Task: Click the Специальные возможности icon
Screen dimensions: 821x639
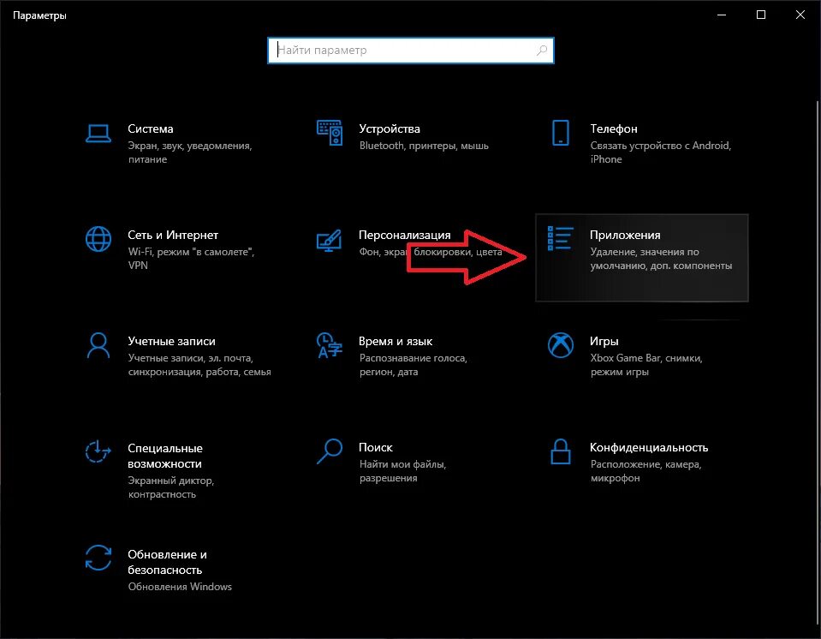Action: (x=98, y=451)
